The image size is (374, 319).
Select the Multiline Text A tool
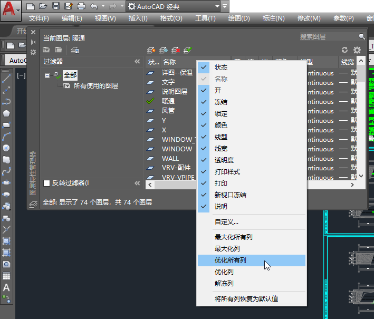(6, 287)
